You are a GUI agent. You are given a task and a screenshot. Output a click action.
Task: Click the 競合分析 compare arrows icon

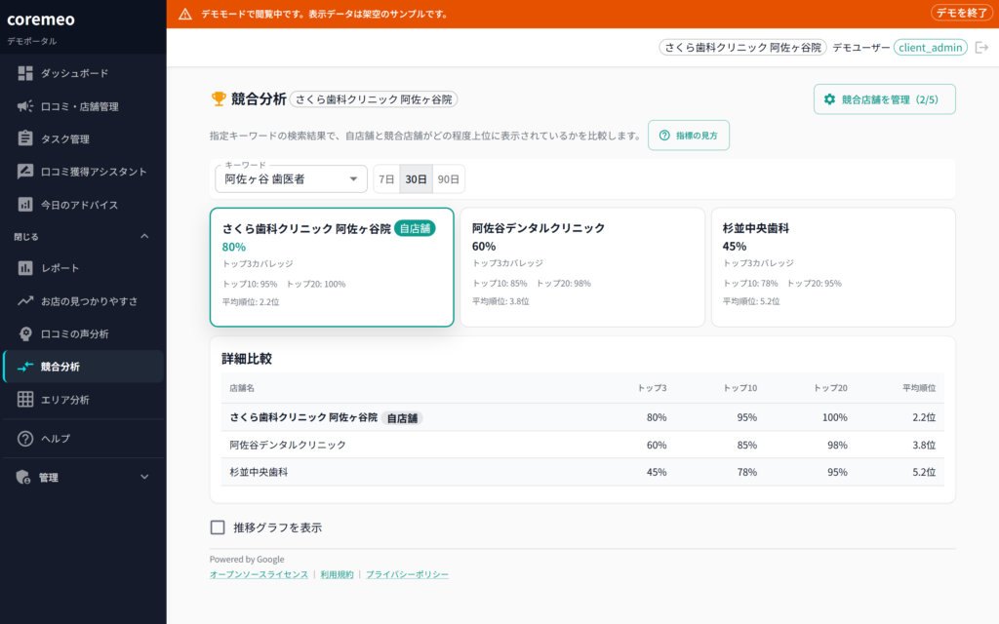24,367
